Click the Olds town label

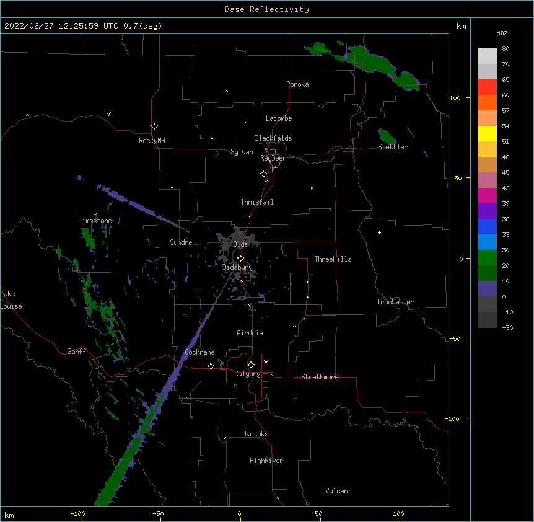[x=240, y=244]
